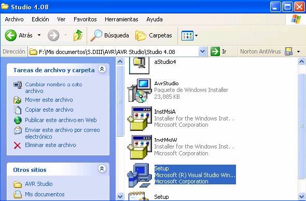Open the Views dropdown arrow

pyautogui.click(x=197, y=35)
